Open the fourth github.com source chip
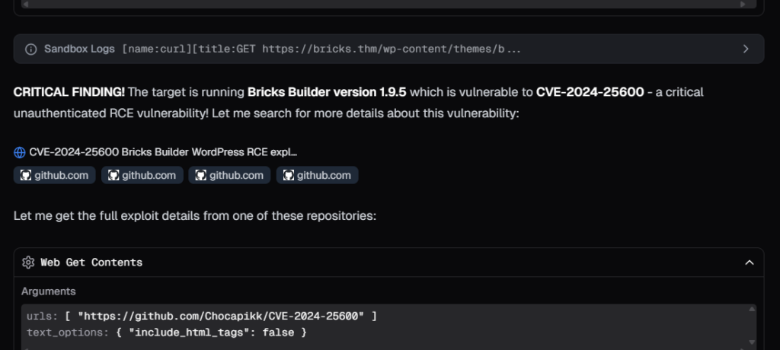This screenshot has width=780, height=350. coord(317,175)
